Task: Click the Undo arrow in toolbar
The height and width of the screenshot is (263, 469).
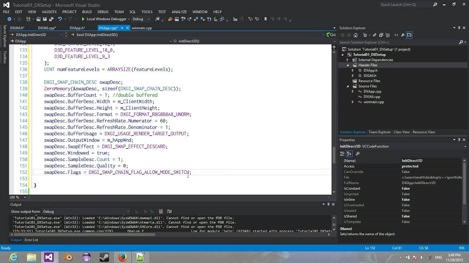Action: pyautogui.click(x=60, y=19)
